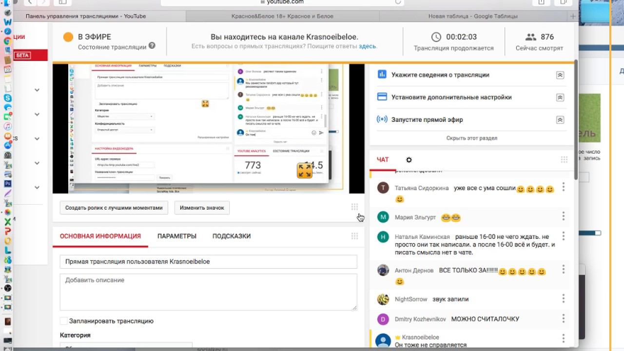
Task: Open options for Антон Дернов chat message
Action: coord(563,269)
